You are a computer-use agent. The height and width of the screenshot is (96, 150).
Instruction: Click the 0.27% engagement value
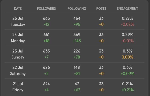pyautogui.click(x=127, y=18)
